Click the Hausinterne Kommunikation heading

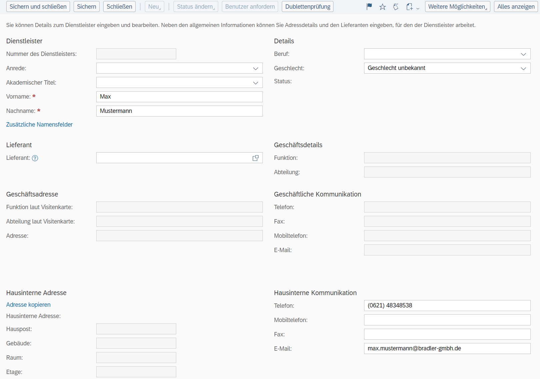(x=315, y=293)
